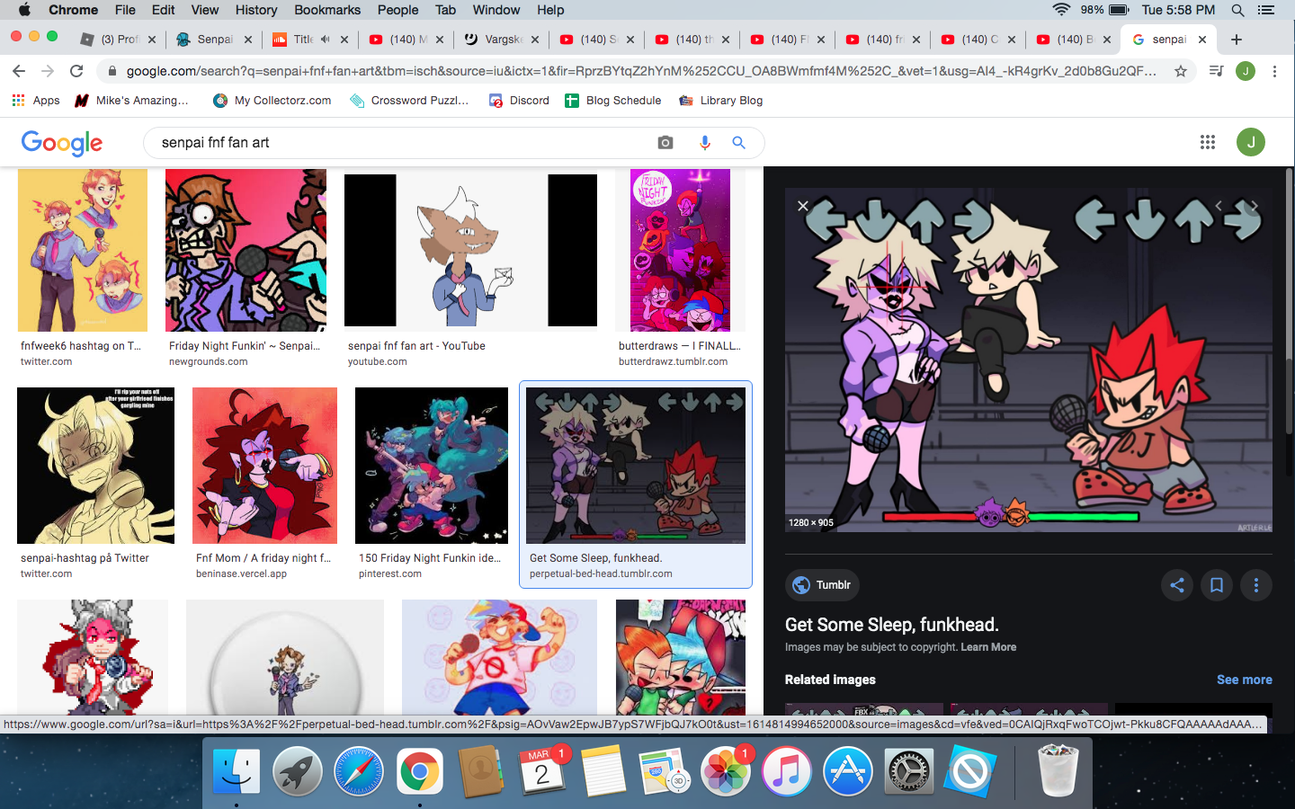Viewport: 1295px width, 809px height.
Task: Open Chrome profile avatar in toolbar
Action: [x=1246, y=71]
